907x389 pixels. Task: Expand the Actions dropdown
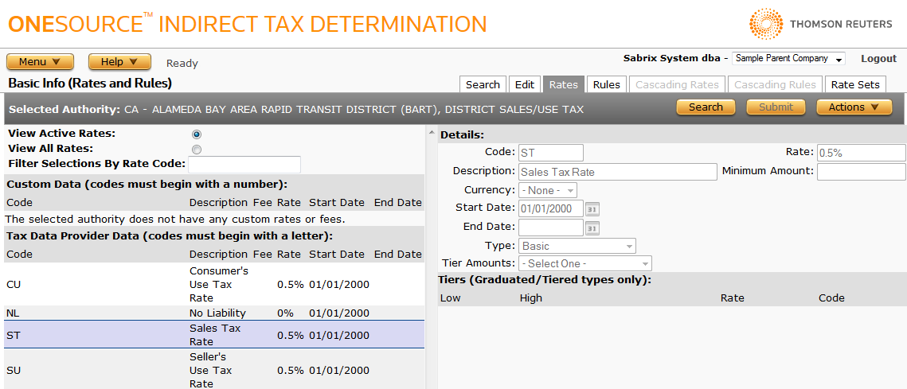pyautogui.click(x=854, y=107)
